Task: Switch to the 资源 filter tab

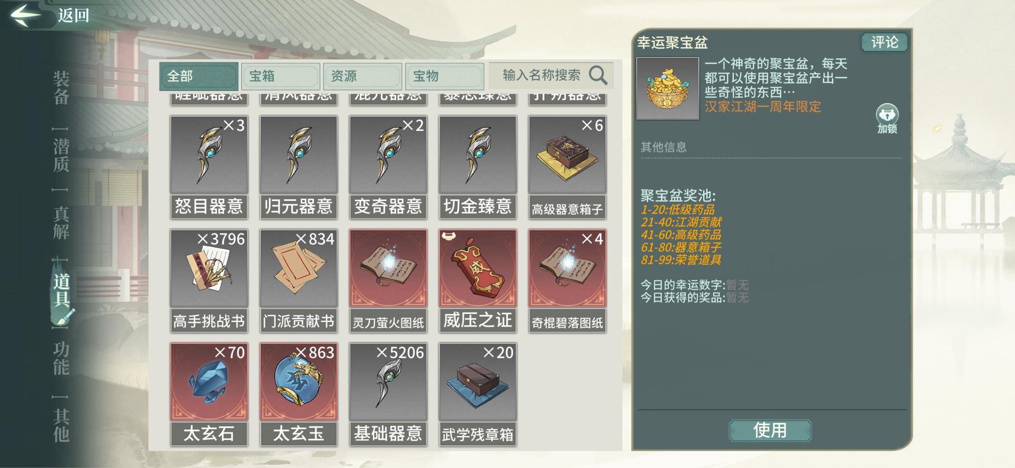Action: [363, 76]
